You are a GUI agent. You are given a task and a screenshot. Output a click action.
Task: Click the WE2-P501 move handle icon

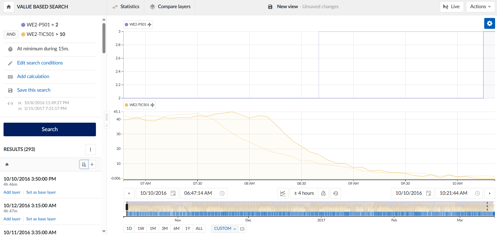click(149, 24)
